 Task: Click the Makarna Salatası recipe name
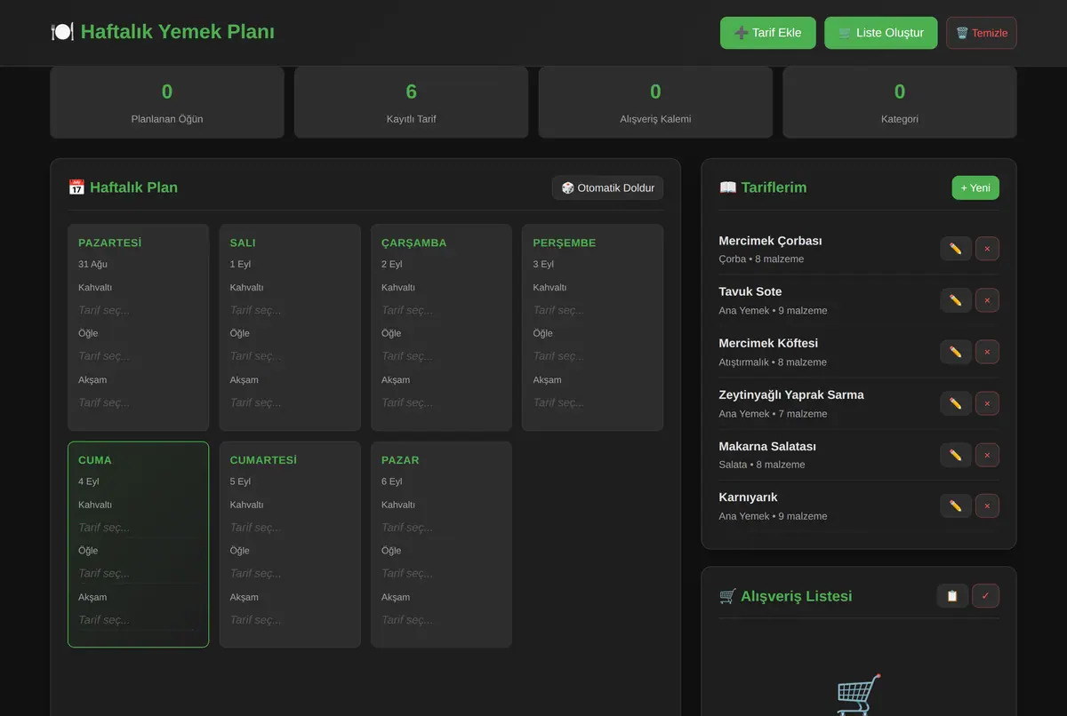(x=767, y=446)
